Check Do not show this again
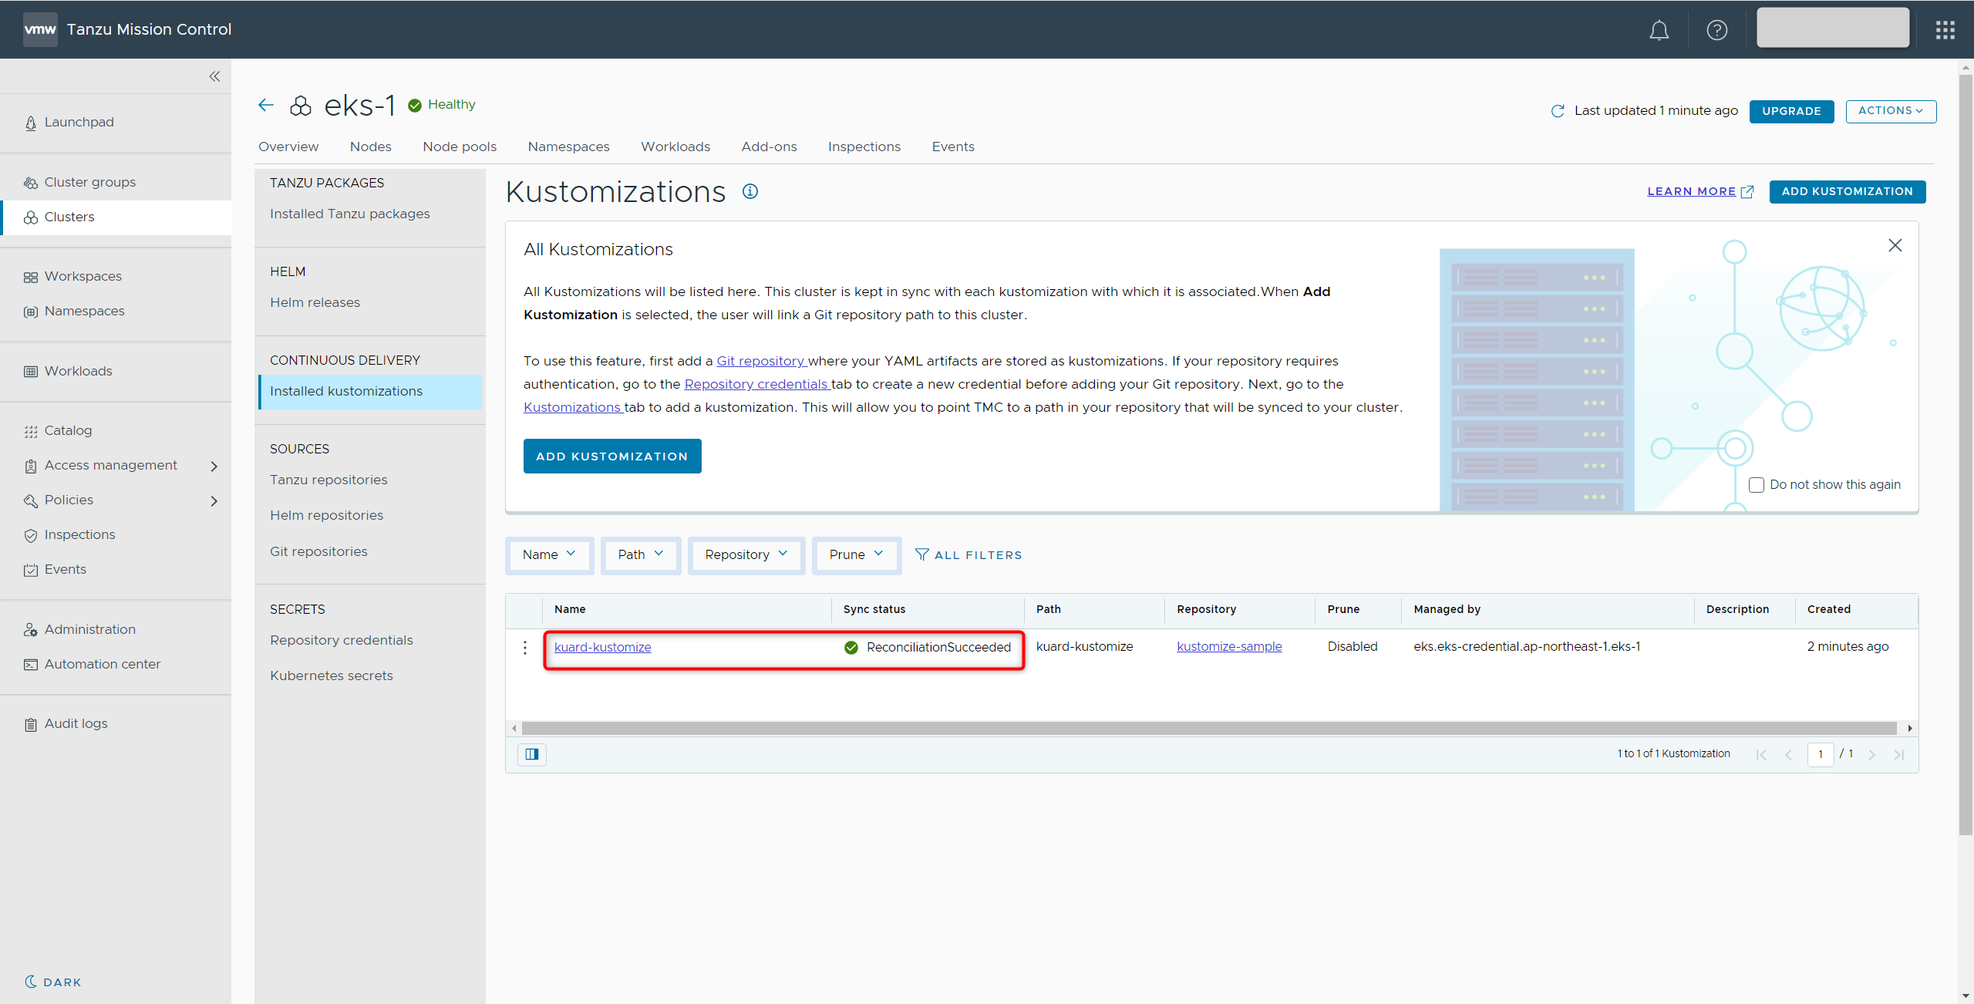The height and width of the screenshot is (1004, 1974). tap(1757, 485)
